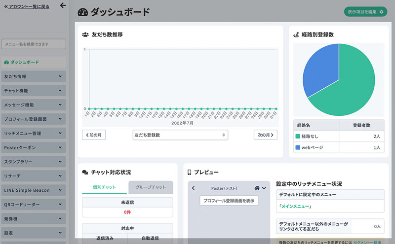
Task: Click the back arrow icon in sidebar
Action: [x=63, y=5]
